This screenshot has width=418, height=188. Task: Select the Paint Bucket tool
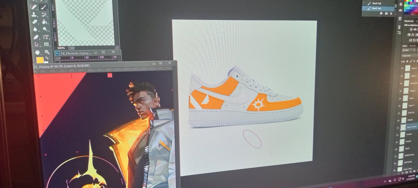(44, 22)
